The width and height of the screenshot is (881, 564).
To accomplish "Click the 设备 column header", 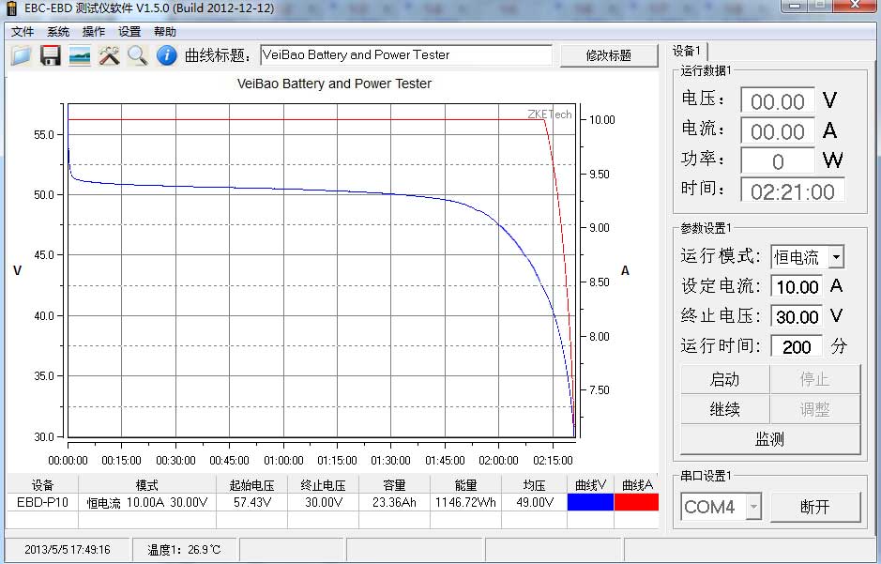I will pos(43,484).
